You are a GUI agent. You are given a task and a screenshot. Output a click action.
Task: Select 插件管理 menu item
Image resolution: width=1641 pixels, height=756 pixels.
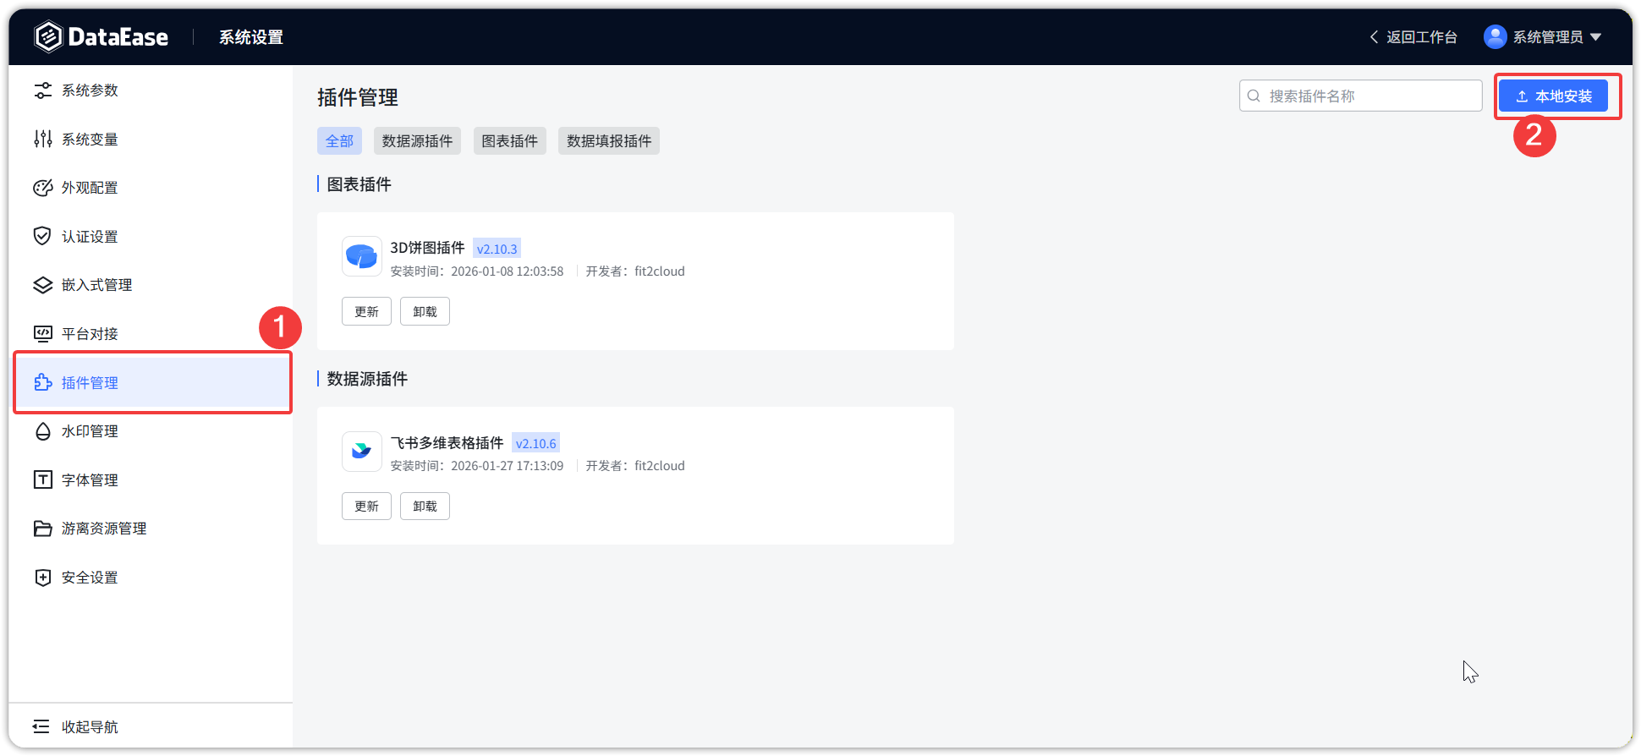coord(152,383)
